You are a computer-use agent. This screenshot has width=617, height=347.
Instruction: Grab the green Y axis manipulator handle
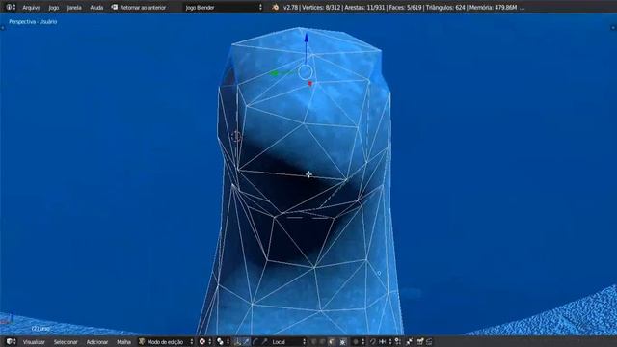tap(274, 73)
